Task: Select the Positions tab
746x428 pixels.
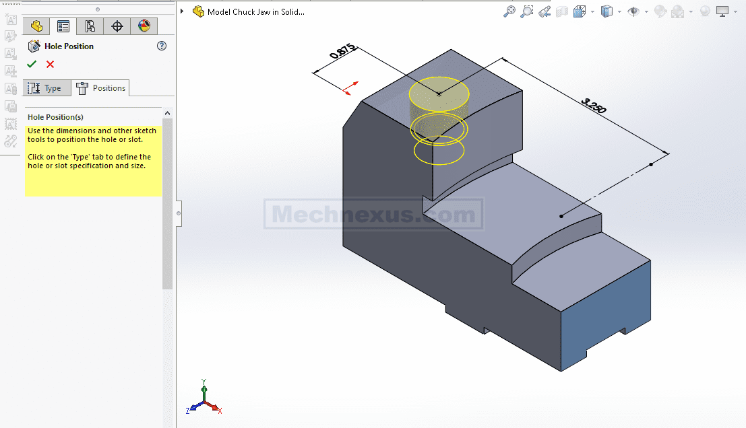Action: coord(100,88)
